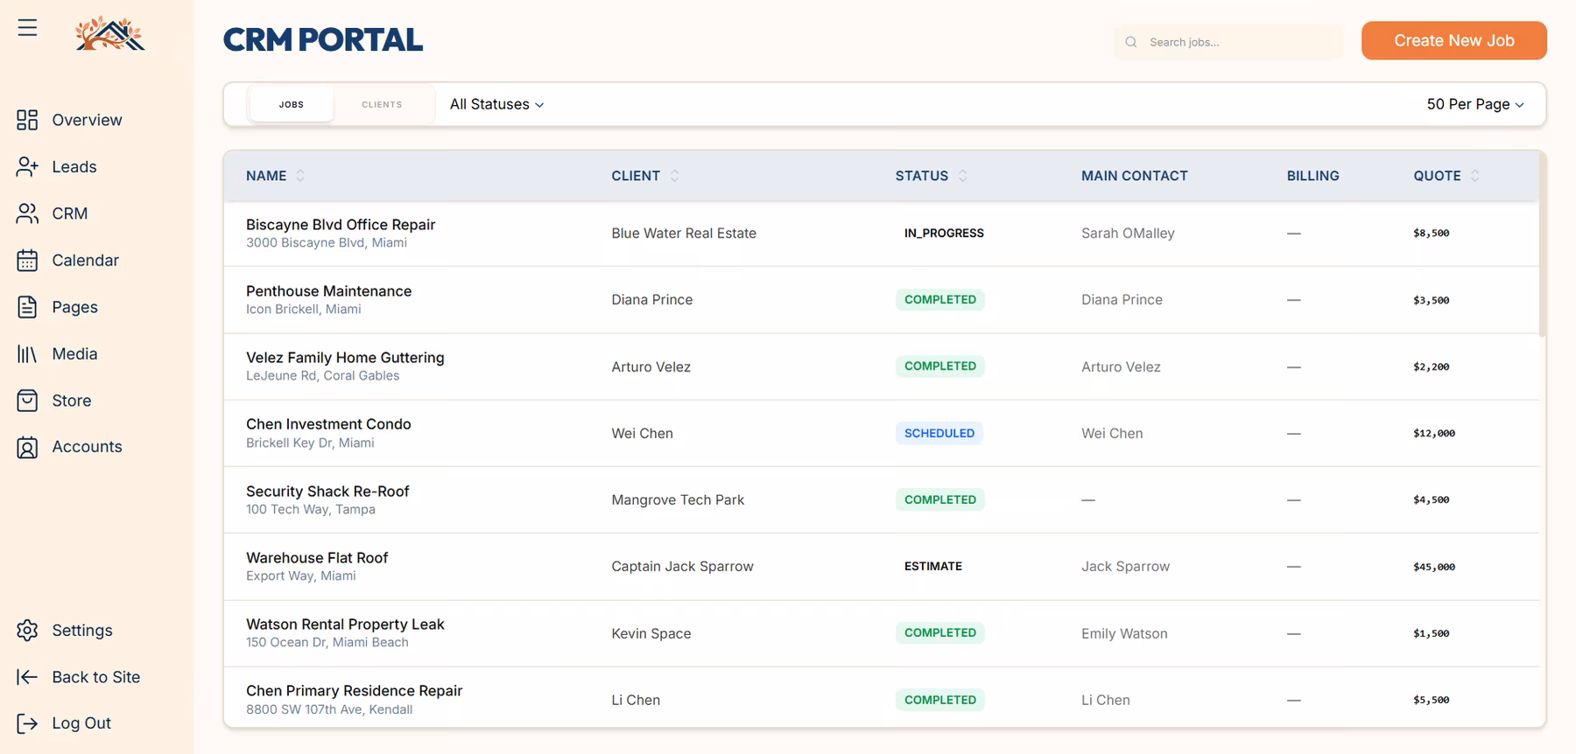
Task: Click client Mangrove Tech Park
Action: point(678,500)
